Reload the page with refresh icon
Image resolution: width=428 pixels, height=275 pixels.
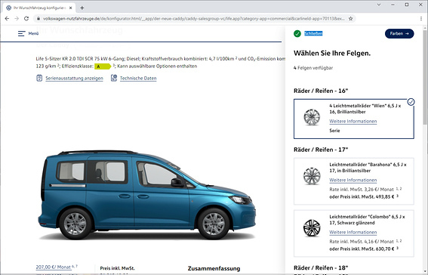[26, 19]
